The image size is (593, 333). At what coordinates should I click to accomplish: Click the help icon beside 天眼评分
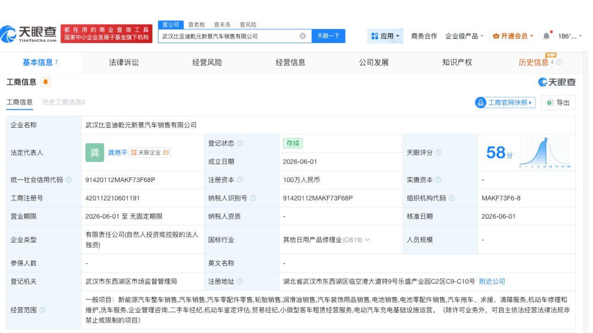point(438,152)
